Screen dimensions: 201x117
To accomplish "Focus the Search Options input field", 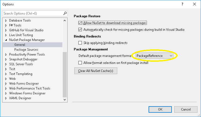I will (x=32, y=13).
